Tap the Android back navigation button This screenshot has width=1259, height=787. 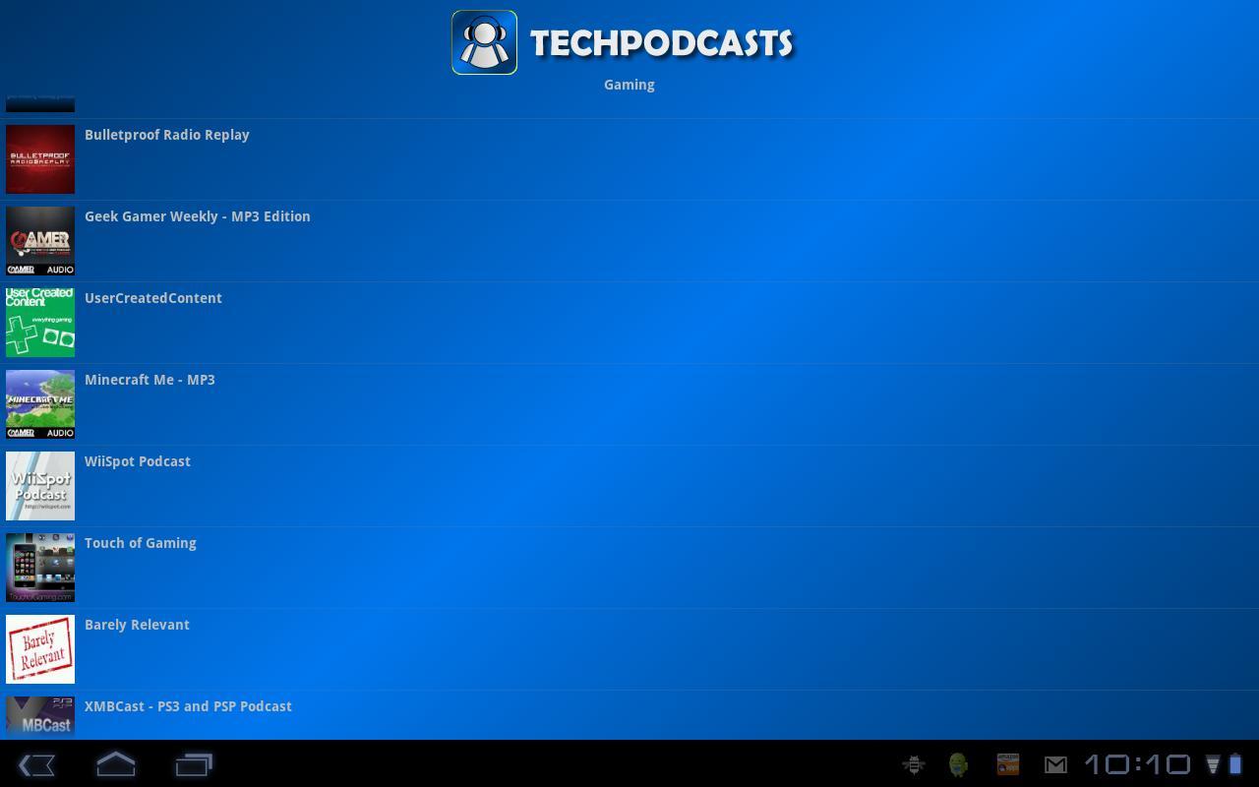37,764
